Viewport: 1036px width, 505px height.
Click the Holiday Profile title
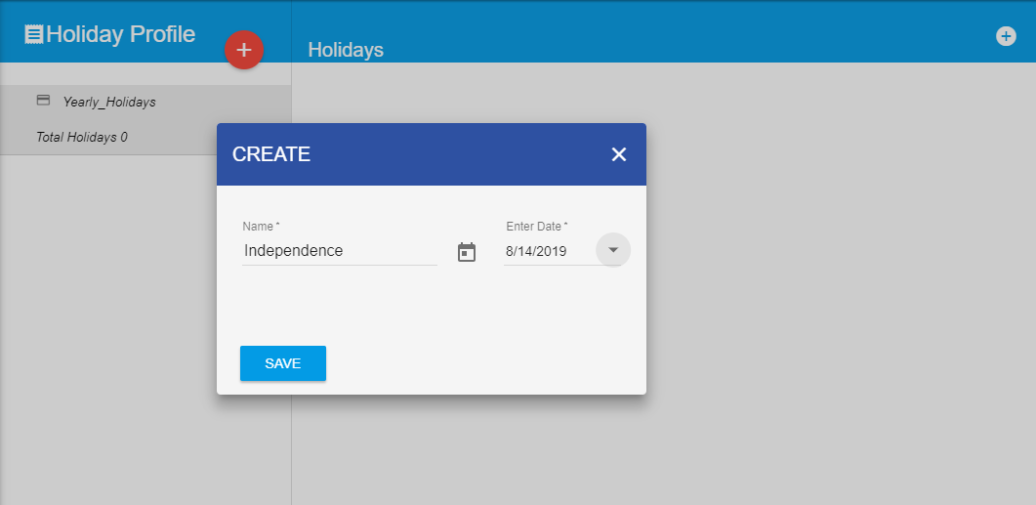(120, 35)
